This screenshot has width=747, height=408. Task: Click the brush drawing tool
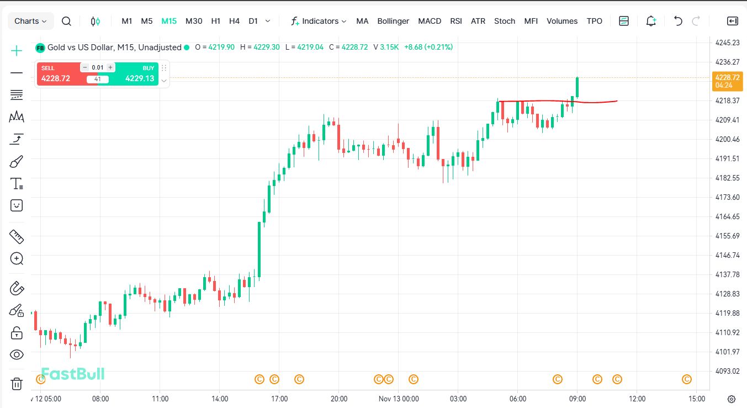pos(17,162)
